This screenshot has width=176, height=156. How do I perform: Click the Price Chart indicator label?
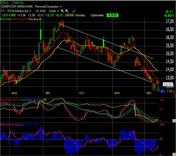6,19
